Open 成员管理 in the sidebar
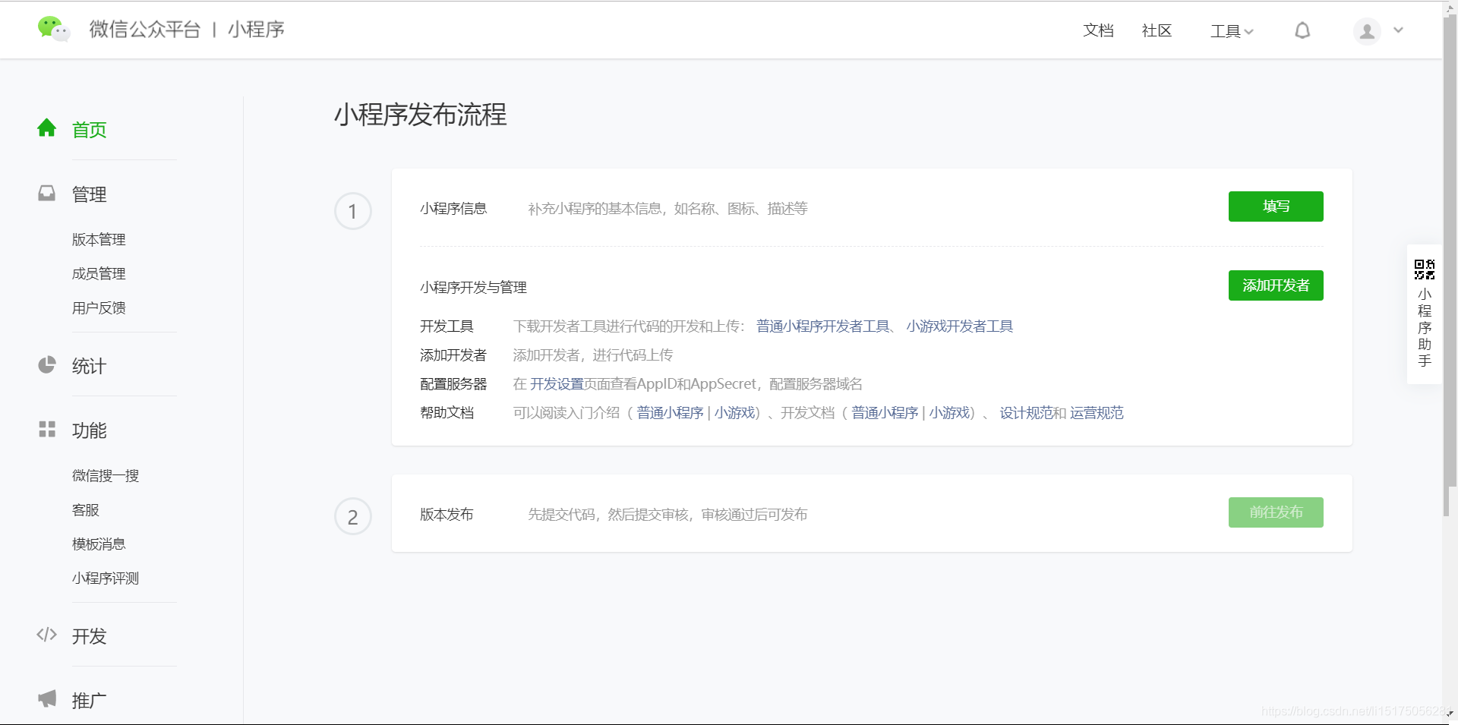The height and width of the screenshot is (725, 1458). (x=99, y=274)
